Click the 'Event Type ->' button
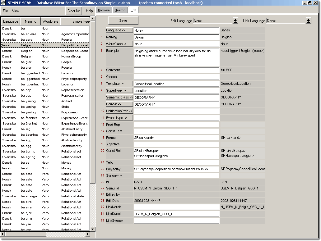This screenshot has width=321, height=241. tap(119, 118)
